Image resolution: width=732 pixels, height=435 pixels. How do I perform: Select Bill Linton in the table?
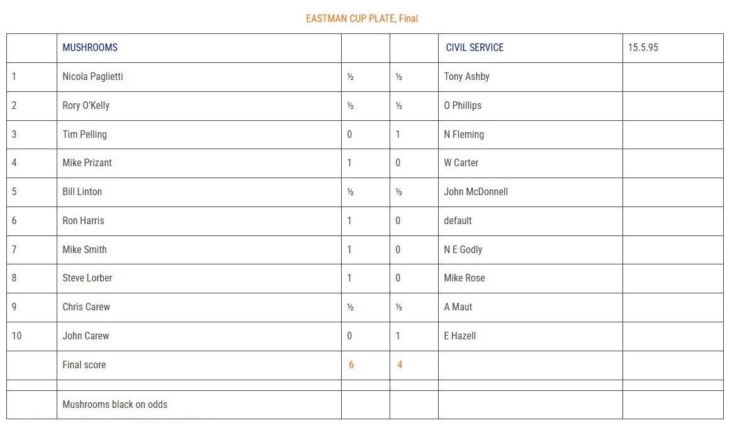[82, 192]
